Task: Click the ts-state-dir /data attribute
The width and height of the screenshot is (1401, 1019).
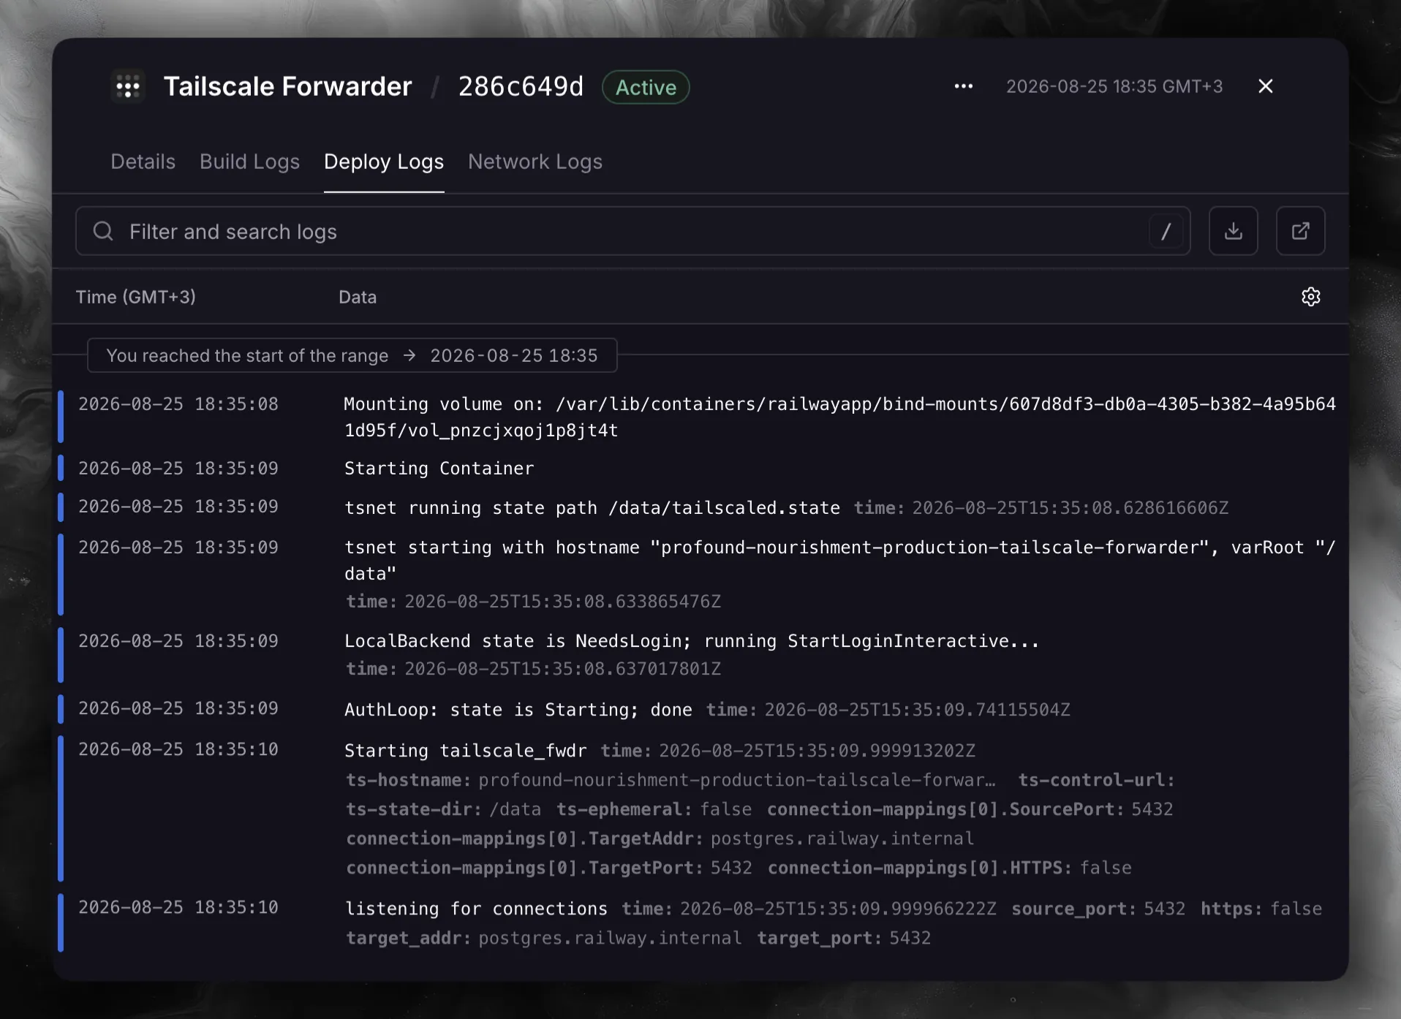Action: [x=444, y=809]
